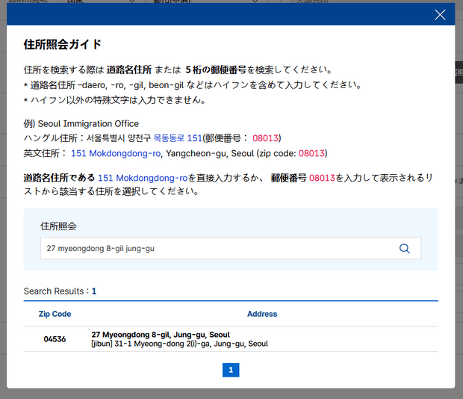Select the 27 Myeongdong 8-gil address result
The width and height of the screenshot is (463, 399).
pos(160,334)
